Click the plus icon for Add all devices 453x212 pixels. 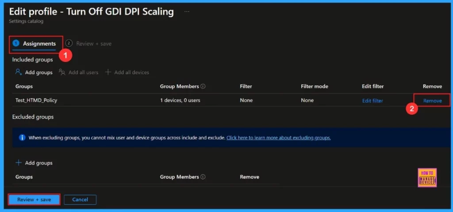(108, 72)
